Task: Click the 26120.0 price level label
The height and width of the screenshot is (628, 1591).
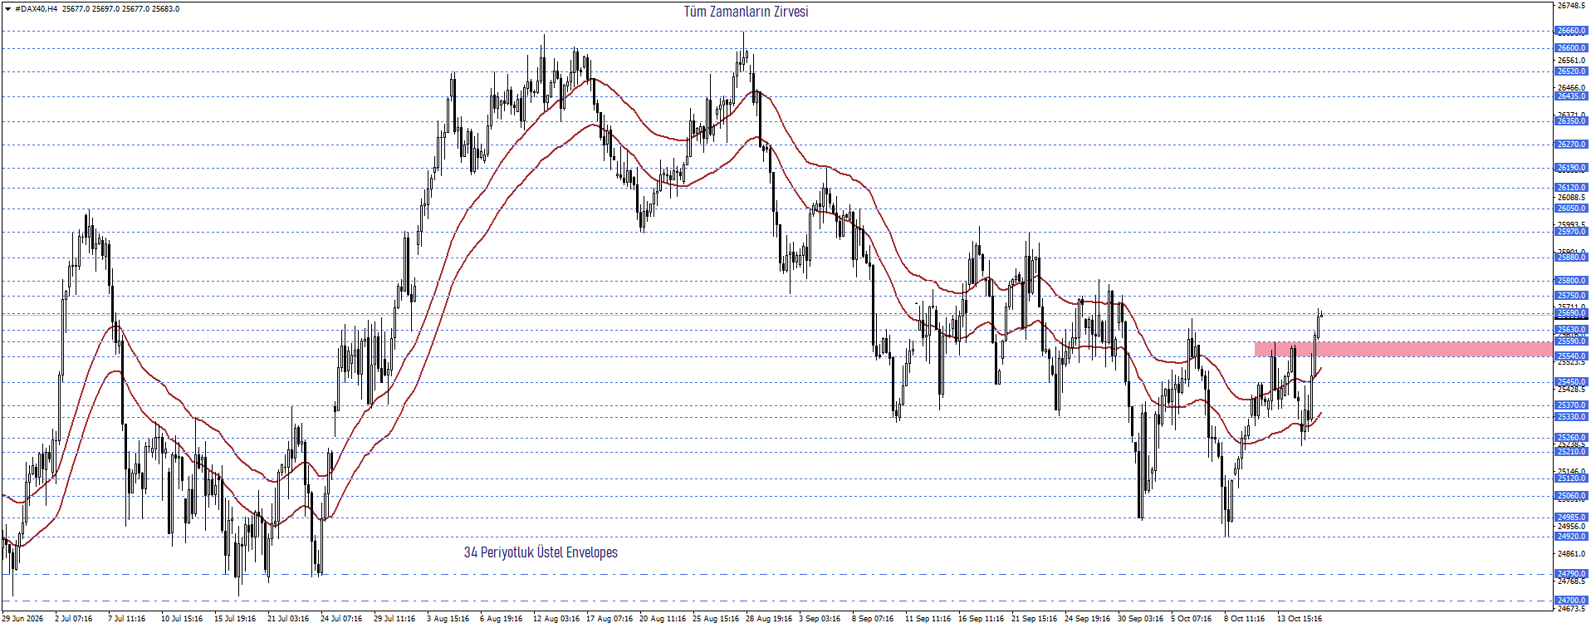Action: click(1571, 188)
